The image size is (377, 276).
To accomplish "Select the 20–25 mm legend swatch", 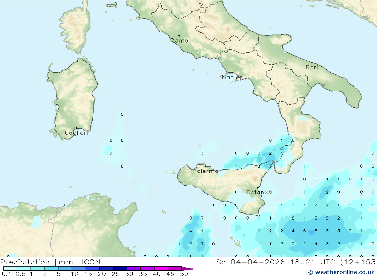I will tap(106, 268).
